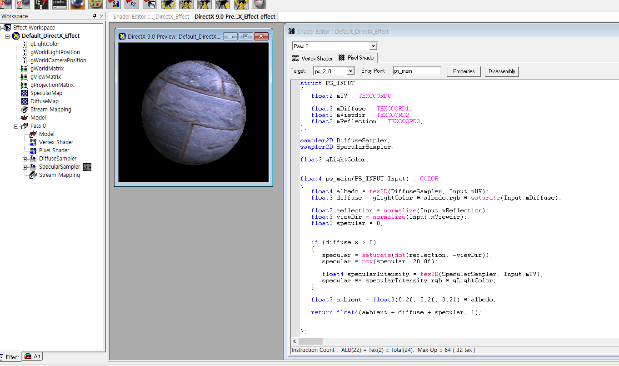The image size is (619, 366).
Task: Expand the SpecularSampler node
Action: [x=25, y=167]
